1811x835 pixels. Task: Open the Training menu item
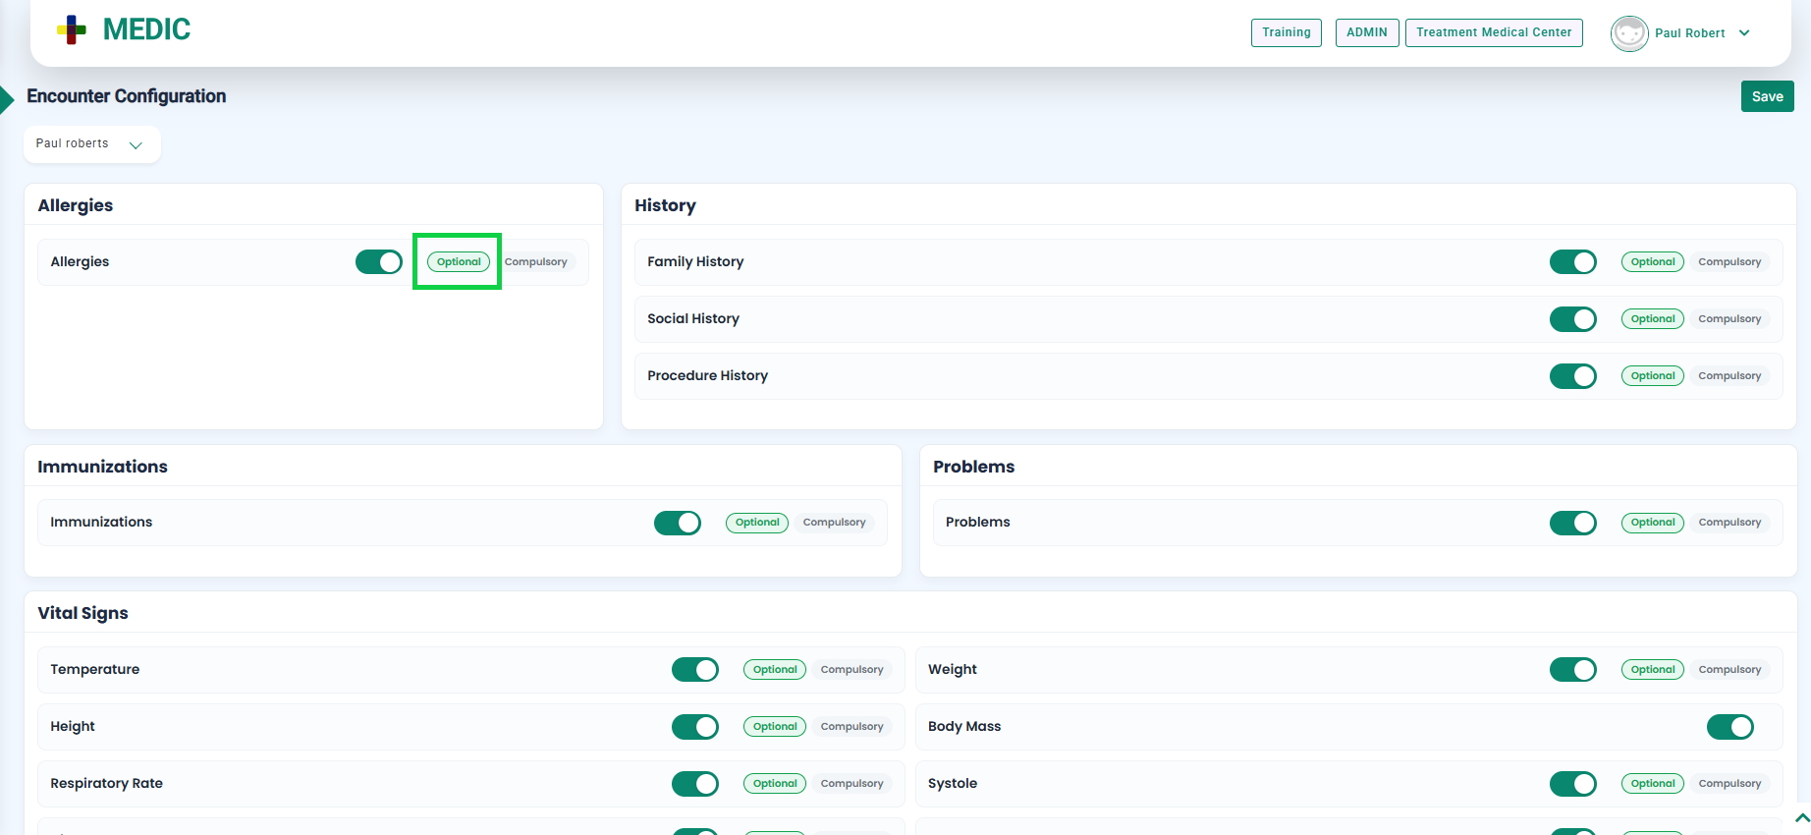click(x=1286, y=32)
